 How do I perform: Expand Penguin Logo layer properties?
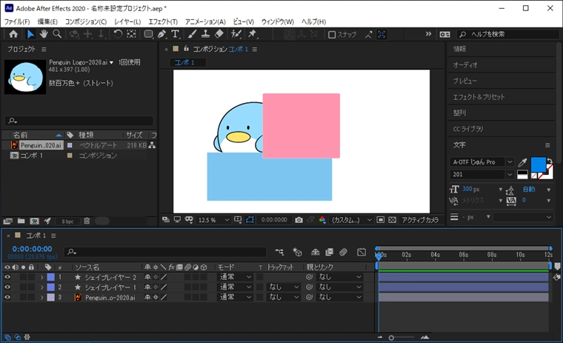(x=41, y=297)
